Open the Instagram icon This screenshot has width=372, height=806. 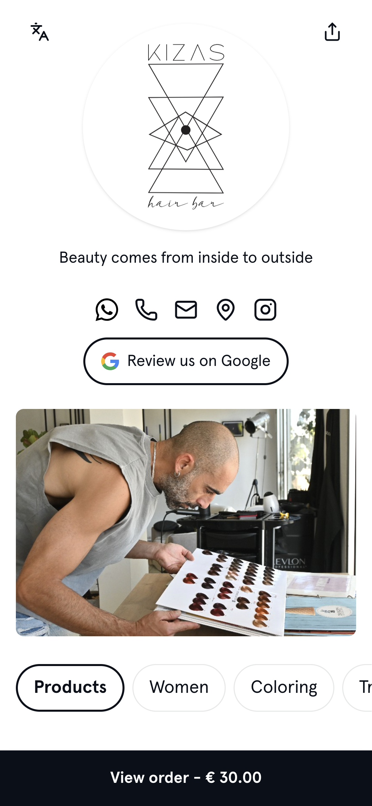click(x=265, y=310)
